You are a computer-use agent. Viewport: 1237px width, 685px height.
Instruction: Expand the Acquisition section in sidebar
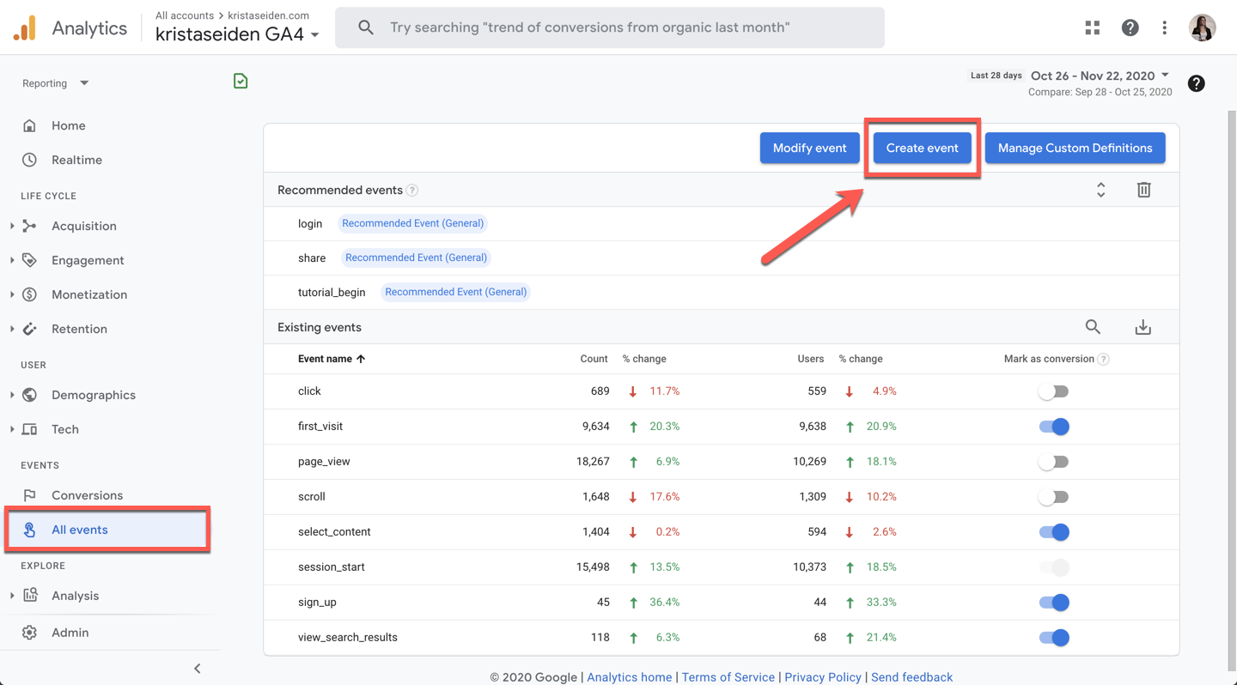click(83, 226)
